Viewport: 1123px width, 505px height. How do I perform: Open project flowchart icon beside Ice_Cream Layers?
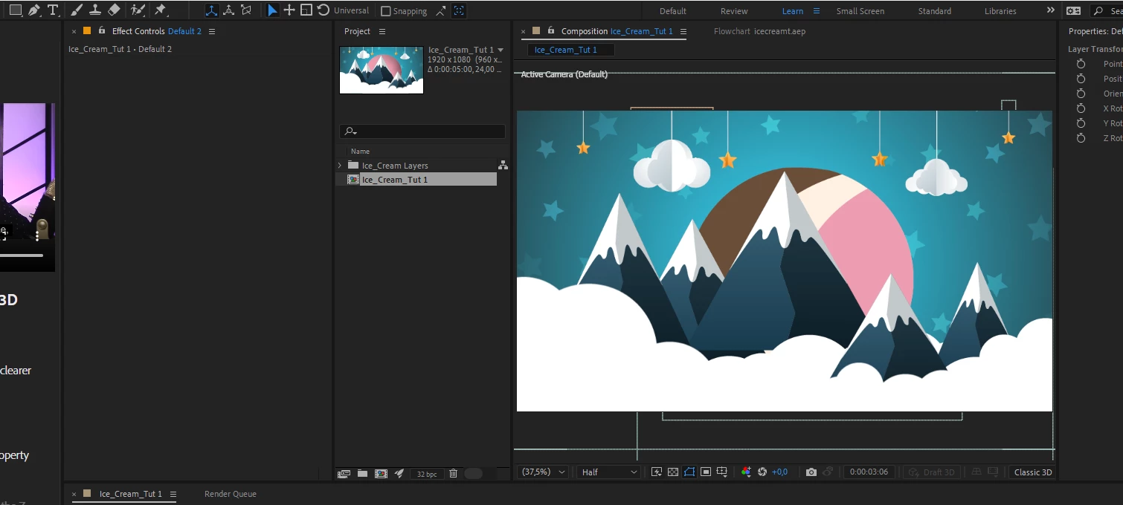pos(503,165)
